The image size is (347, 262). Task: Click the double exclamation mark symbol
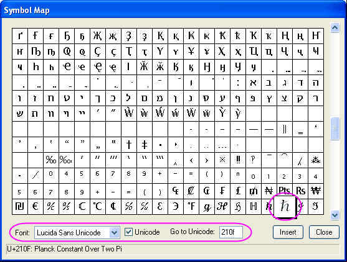238,160
